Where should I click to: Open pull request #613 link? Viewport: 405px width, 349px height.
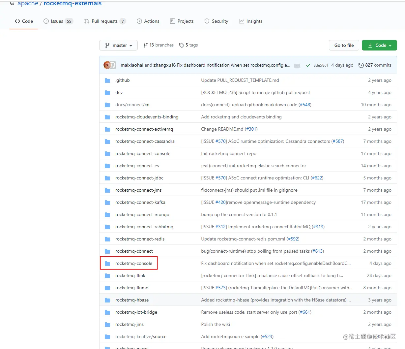(x=318, y=251)
